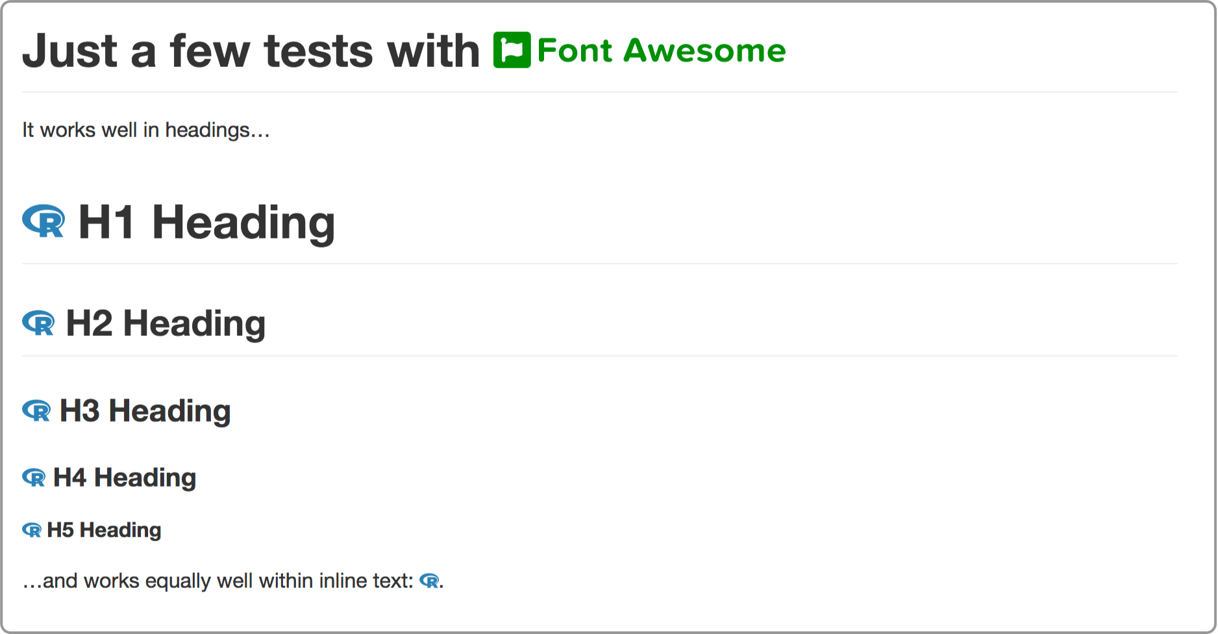
Task: Click the R logo beside H1 Heading
Action: 43,221
